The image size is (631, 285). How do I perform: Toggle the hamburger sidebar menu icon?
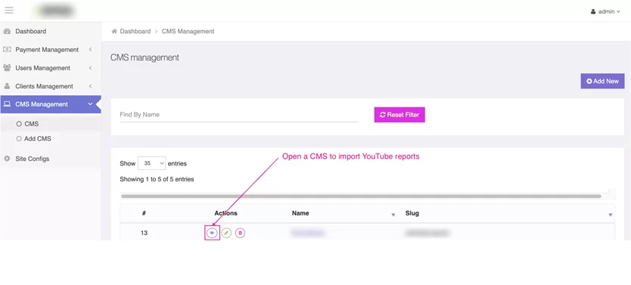(9, 10)
